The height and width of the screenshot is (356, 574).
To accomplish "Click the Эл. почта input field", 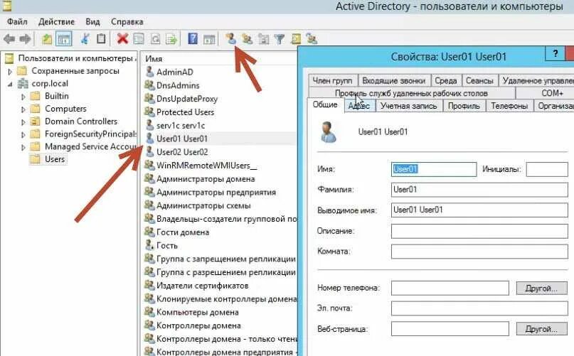I will 479,308.
